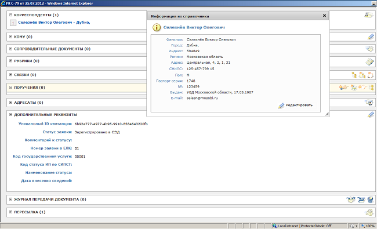Click the Редактировать button in the popup
377x229 pixels.
coord(295,106)
